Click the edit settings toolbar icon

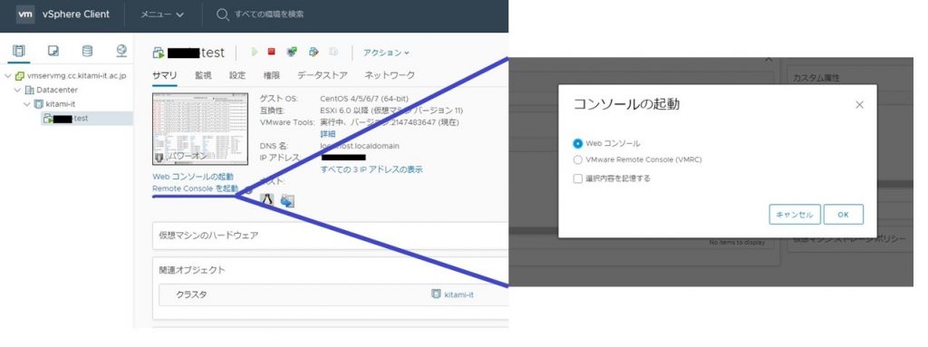pos(314,53)
